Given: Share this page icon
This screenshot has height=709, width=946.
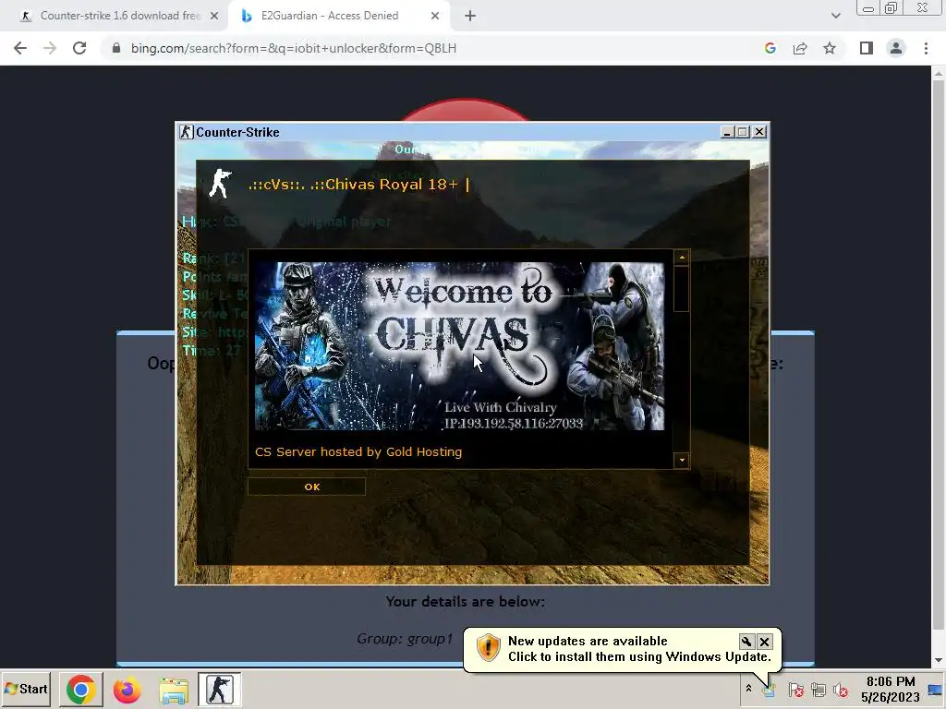Looking at the screenshot, I should click(x=800, y=48).
